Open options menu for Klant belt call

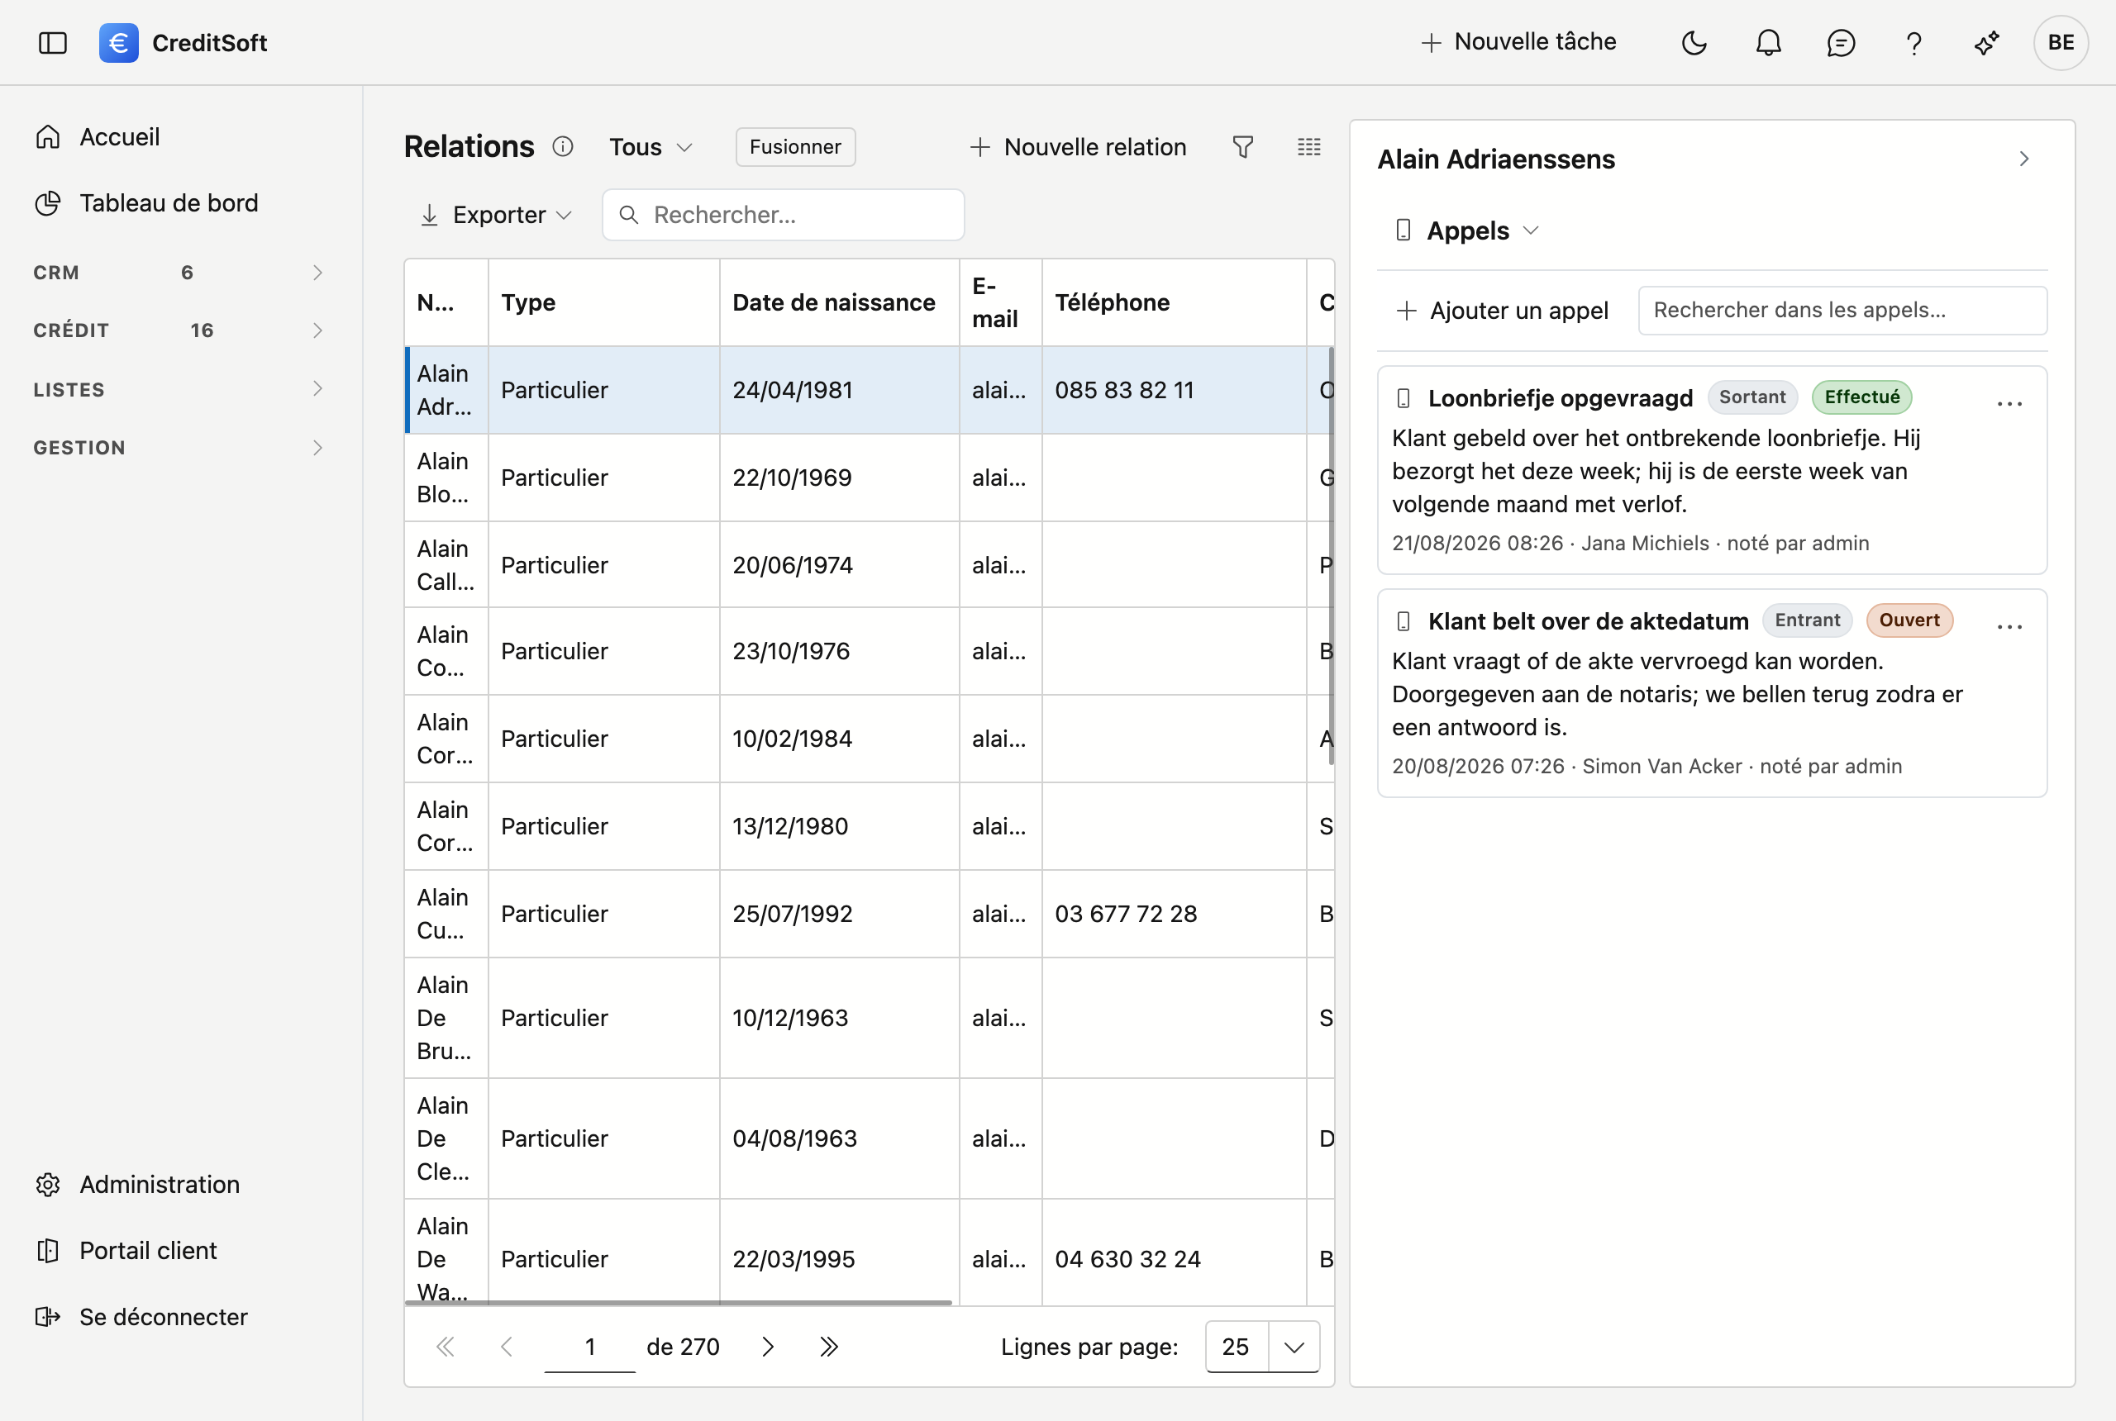click(x=2009, y=627)
